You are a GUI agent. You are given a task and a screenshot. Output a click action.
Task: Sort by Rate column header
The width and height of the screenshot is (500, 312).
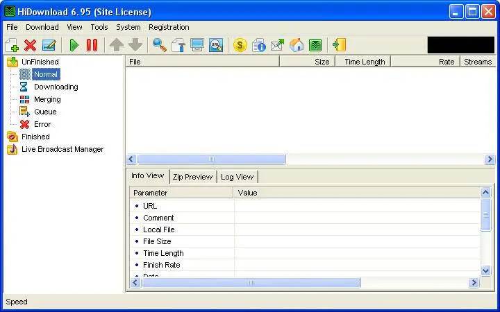coord(425,62)
